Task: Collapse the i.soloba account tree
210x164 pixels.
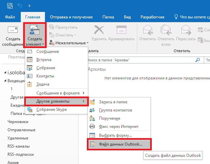Action: (x=5, y=73)
